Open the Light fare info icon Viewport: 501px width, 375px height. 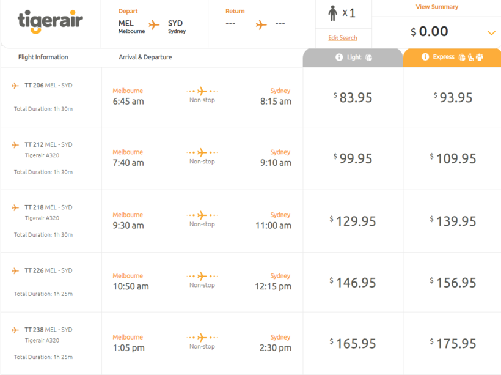click(x=339, y=58)
